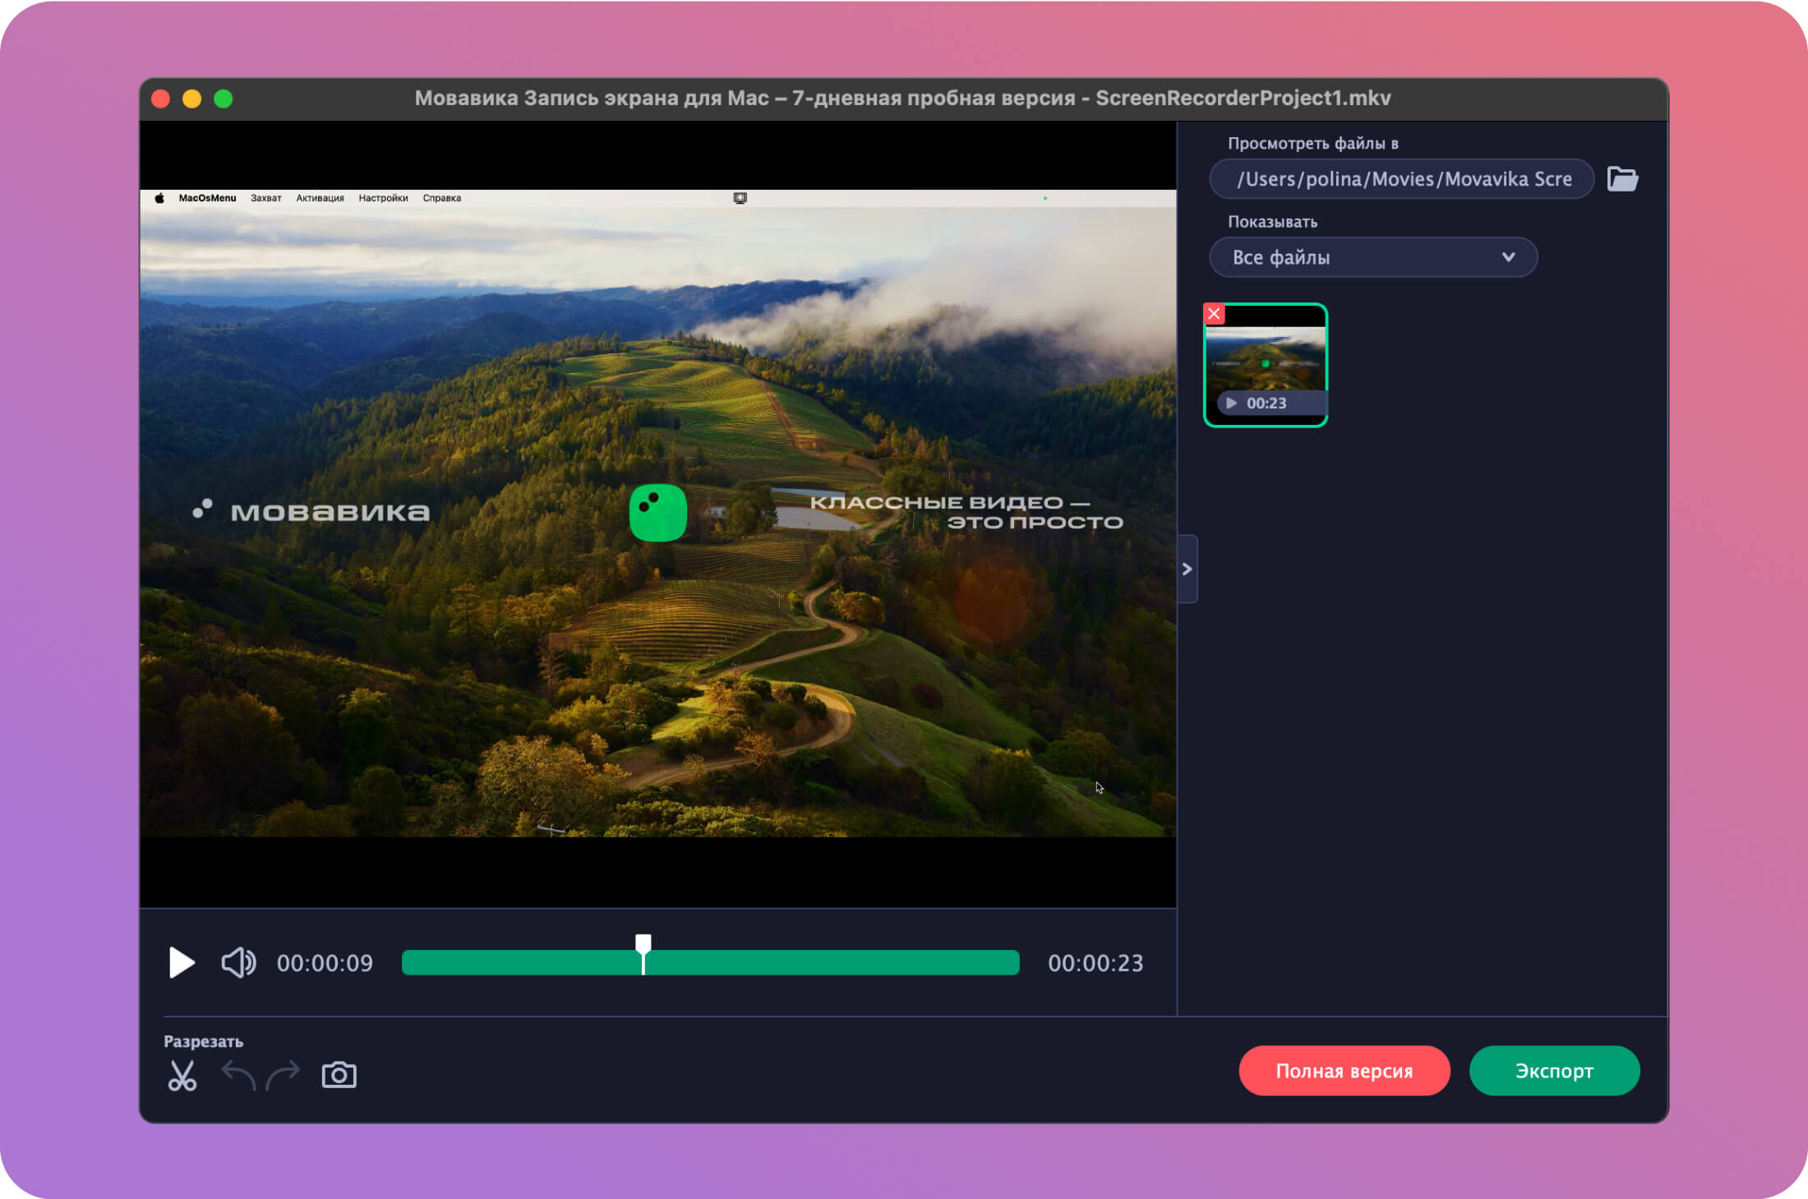Open MacOsMenu in the preview
The image size is (1808, 1199).
coord(207,198)
